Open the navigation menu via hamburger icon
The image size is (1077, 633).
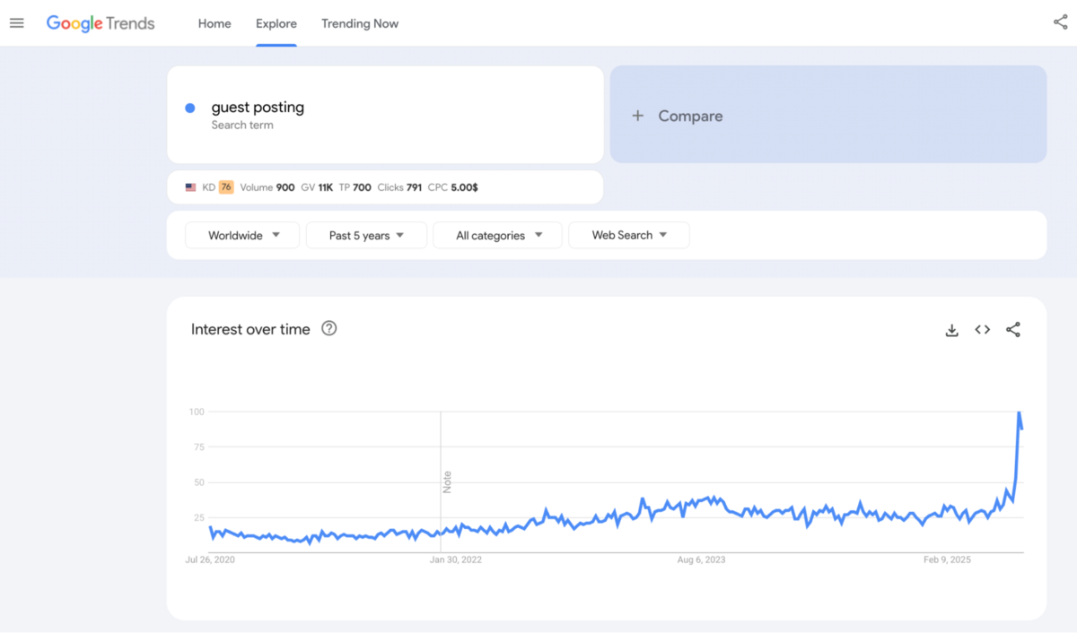click(16, 22)
